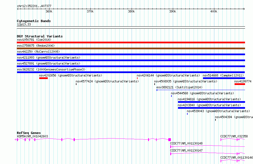
Task: Click the small blue nsv4539043 marker
Action: pos(187,114)
